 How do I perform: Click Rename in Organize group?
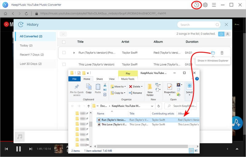(x=135, y=93)
